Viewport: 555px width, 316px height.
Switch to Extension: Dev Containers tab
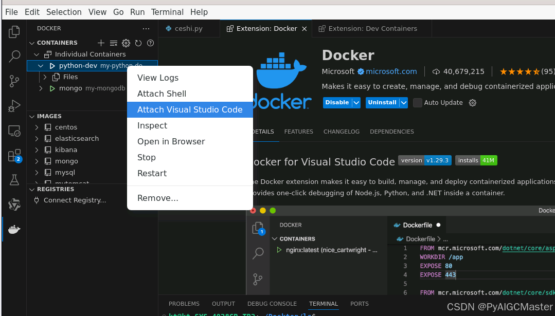coord(372,29)
